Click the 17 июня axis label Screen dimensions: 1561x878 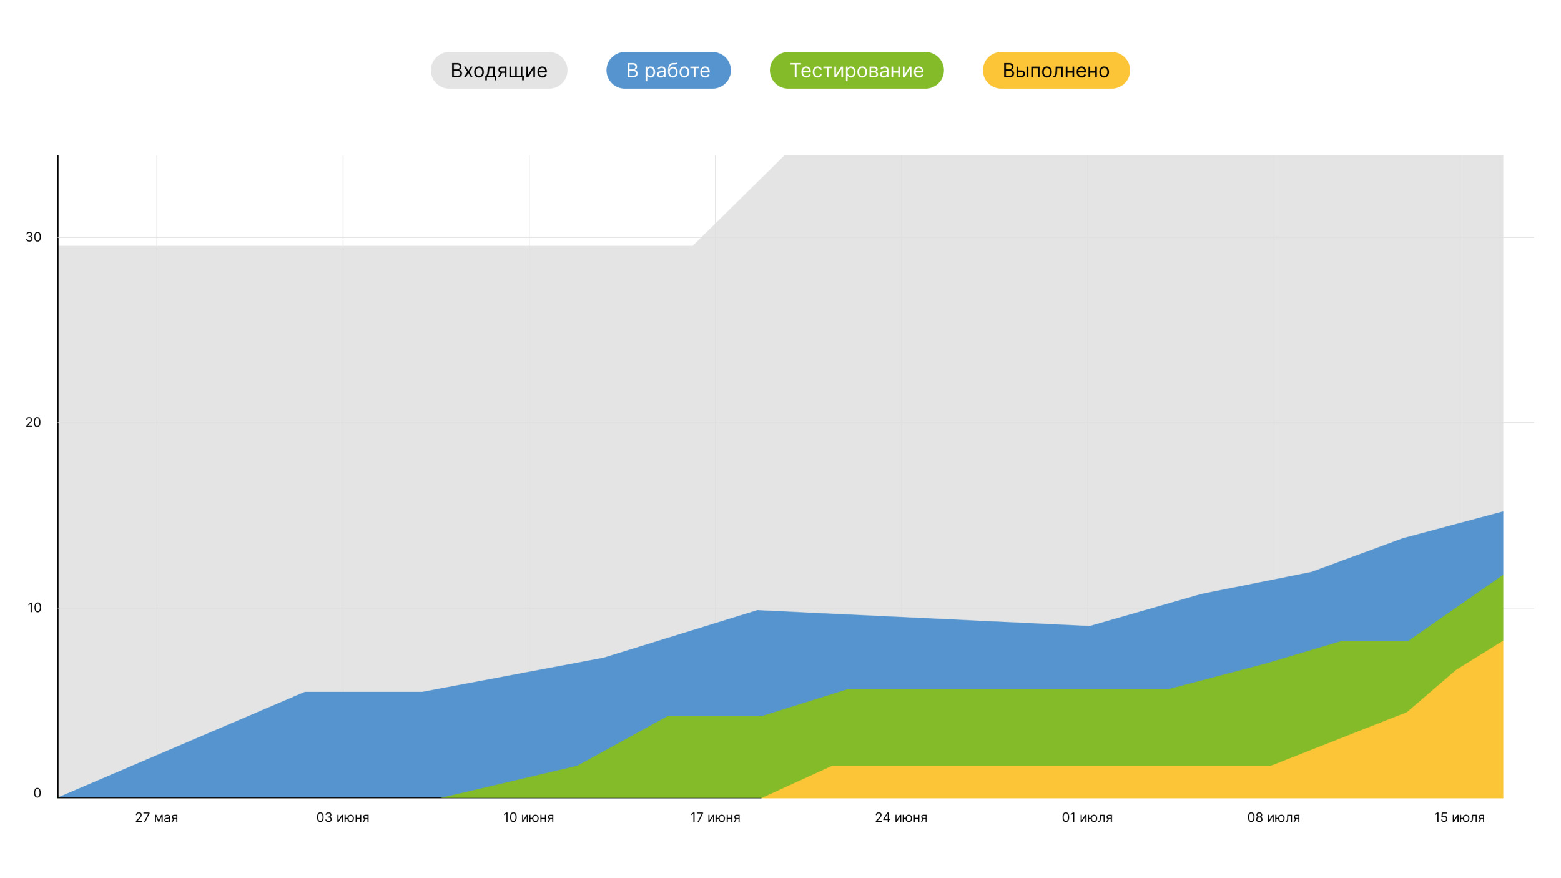pos(715,818)
